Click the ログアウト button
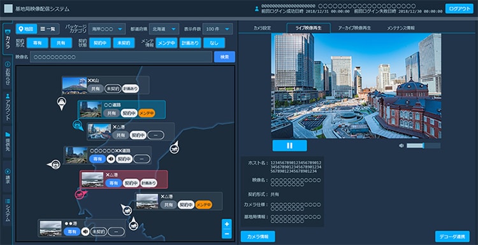 (x=460, y=8)
